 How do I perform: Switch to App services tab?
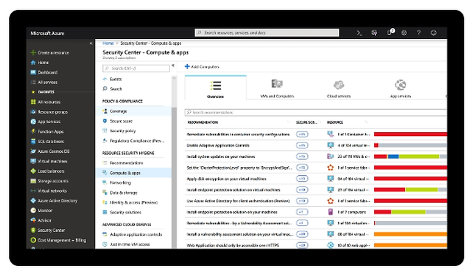400,88
